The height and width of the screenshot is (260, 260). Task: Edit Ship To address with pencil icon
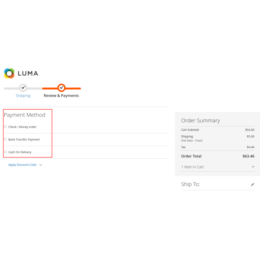pyautogui.click(x=252, y=185)
